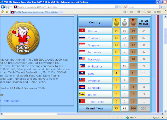
Task: Click the horizontal scrollbar right arrow
Action: [162, 114]
